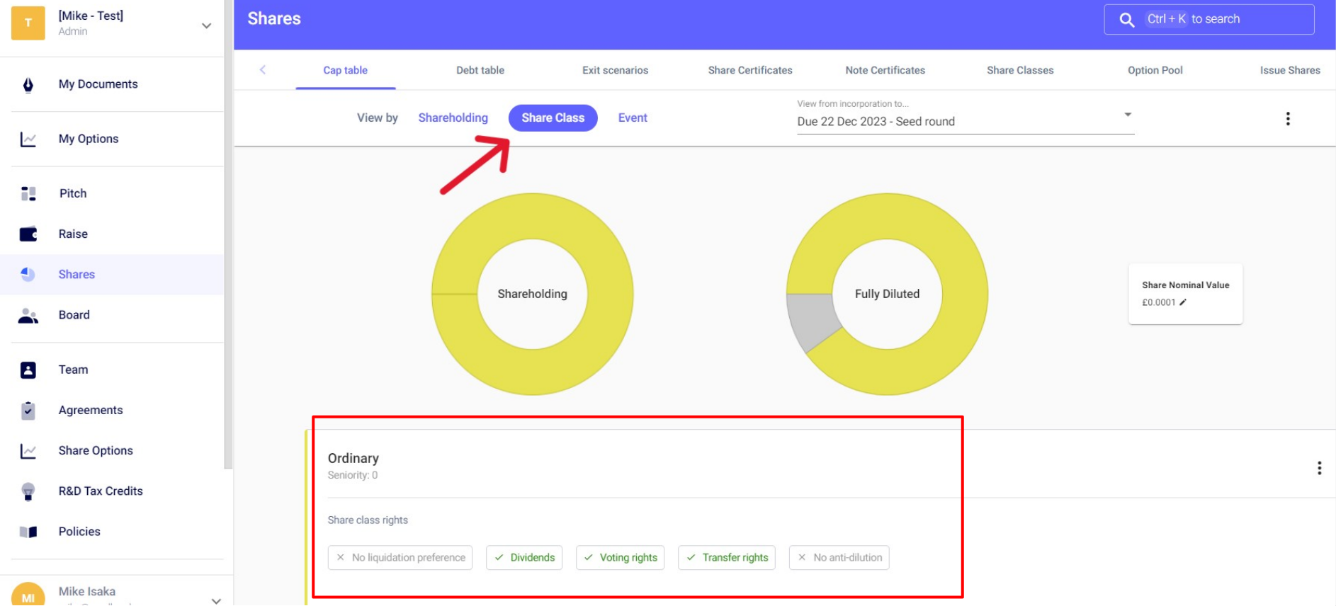Open Agreements in the sidebar
The image size is (1336, 606).
coord(91,410)
